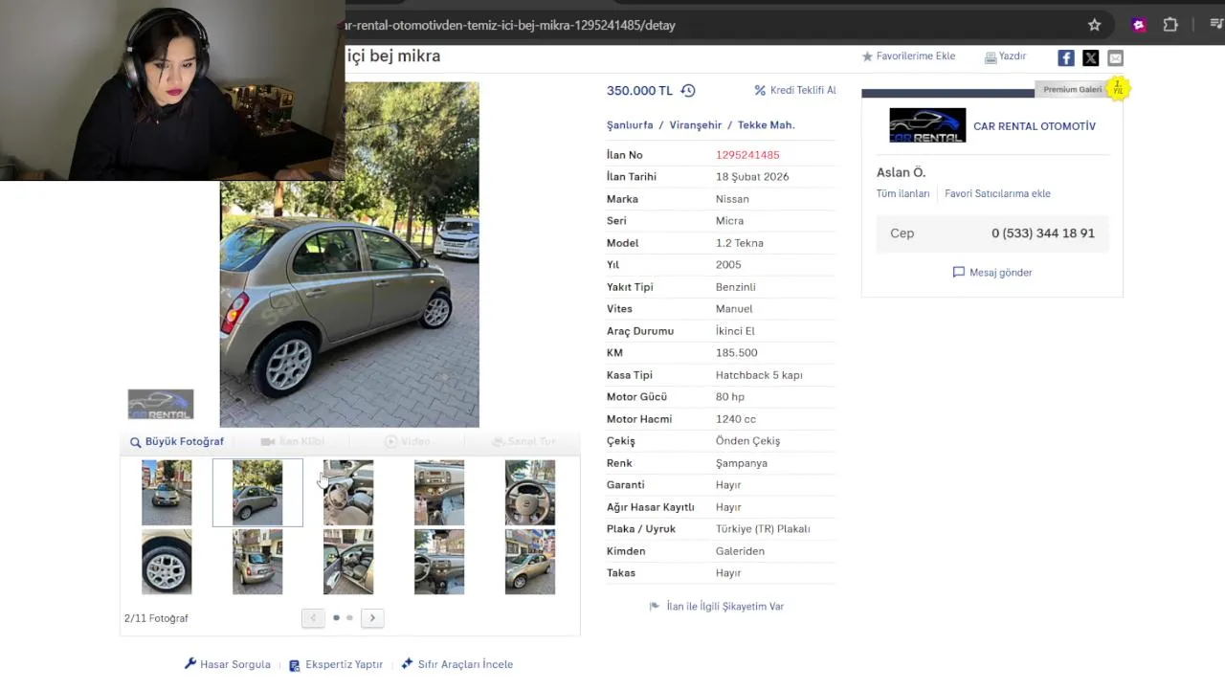Open Tüm ilanları of the seller
Image resolution: width=1225 pixels, height=689 pixels.
902,193
